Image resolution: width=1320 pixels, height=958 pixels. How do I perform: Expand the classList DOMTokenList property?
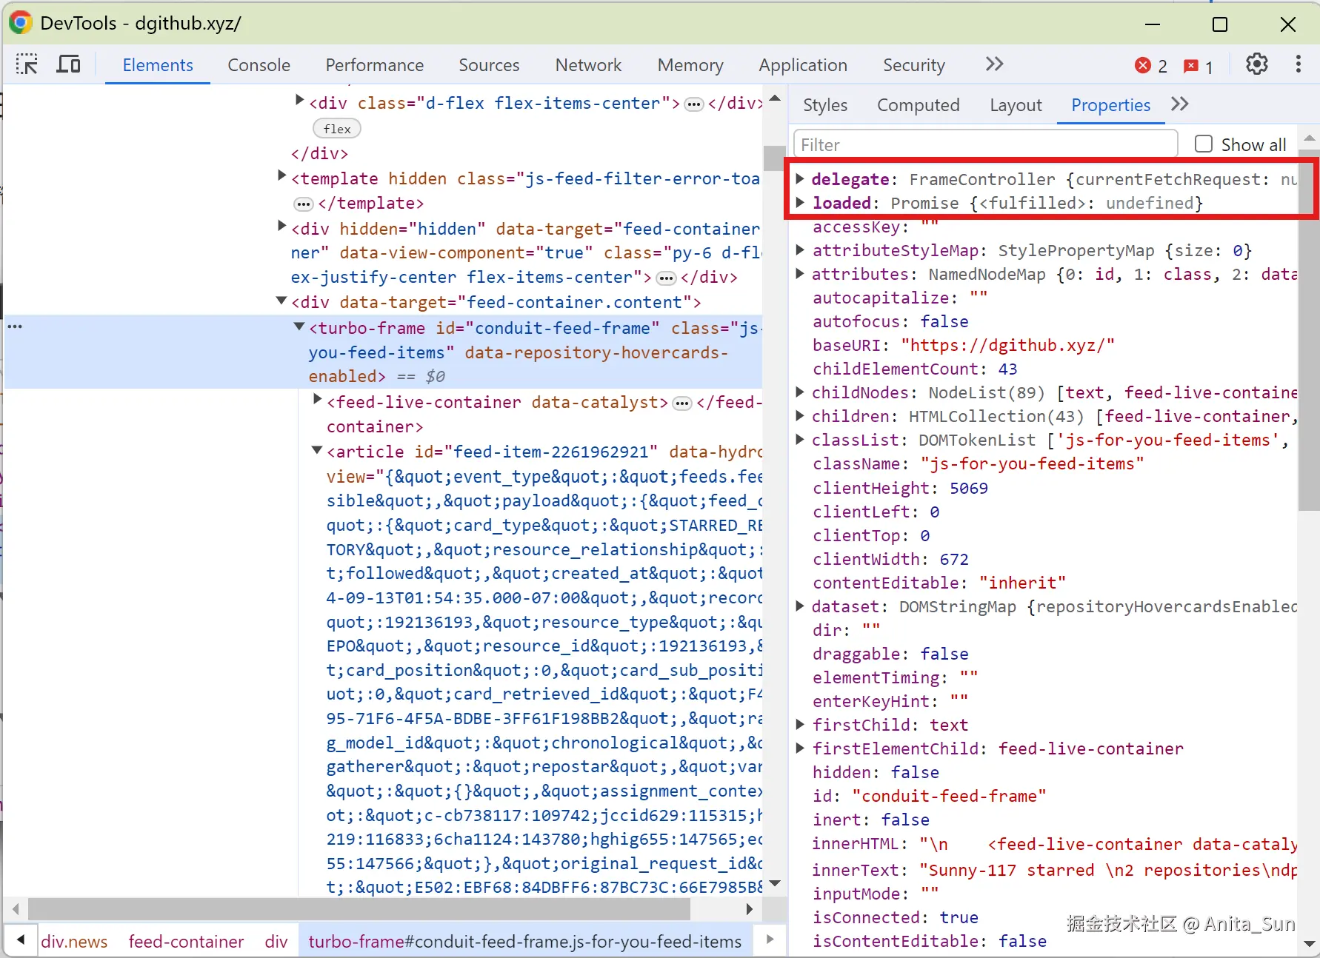pyautogui.click(x=800, y=439)
